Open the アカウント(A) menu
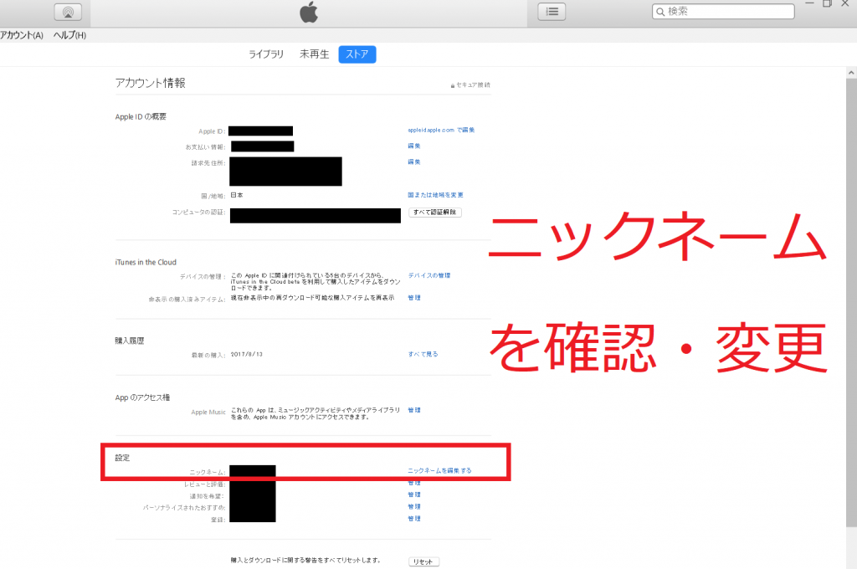This screenshot has height=569, width=857. coord(21,35)
